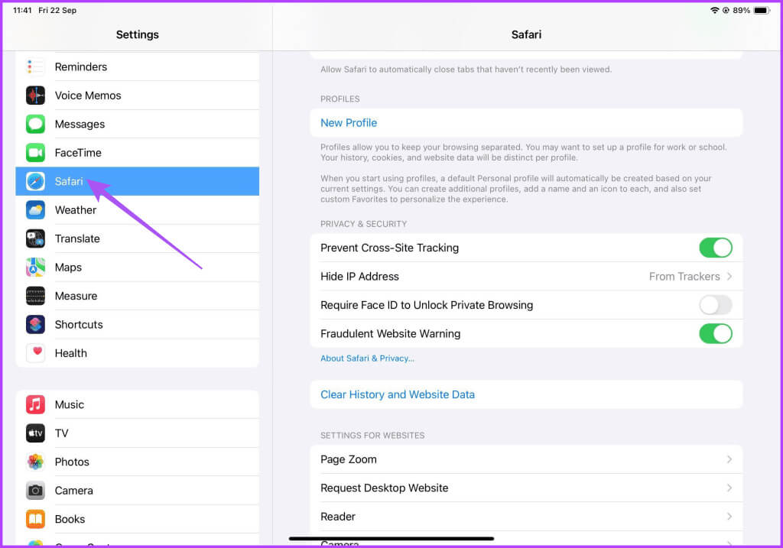This screenshot has width=783, height=548.
Task: Tap the green Messages bubble icon
Action: coord(35,124)
